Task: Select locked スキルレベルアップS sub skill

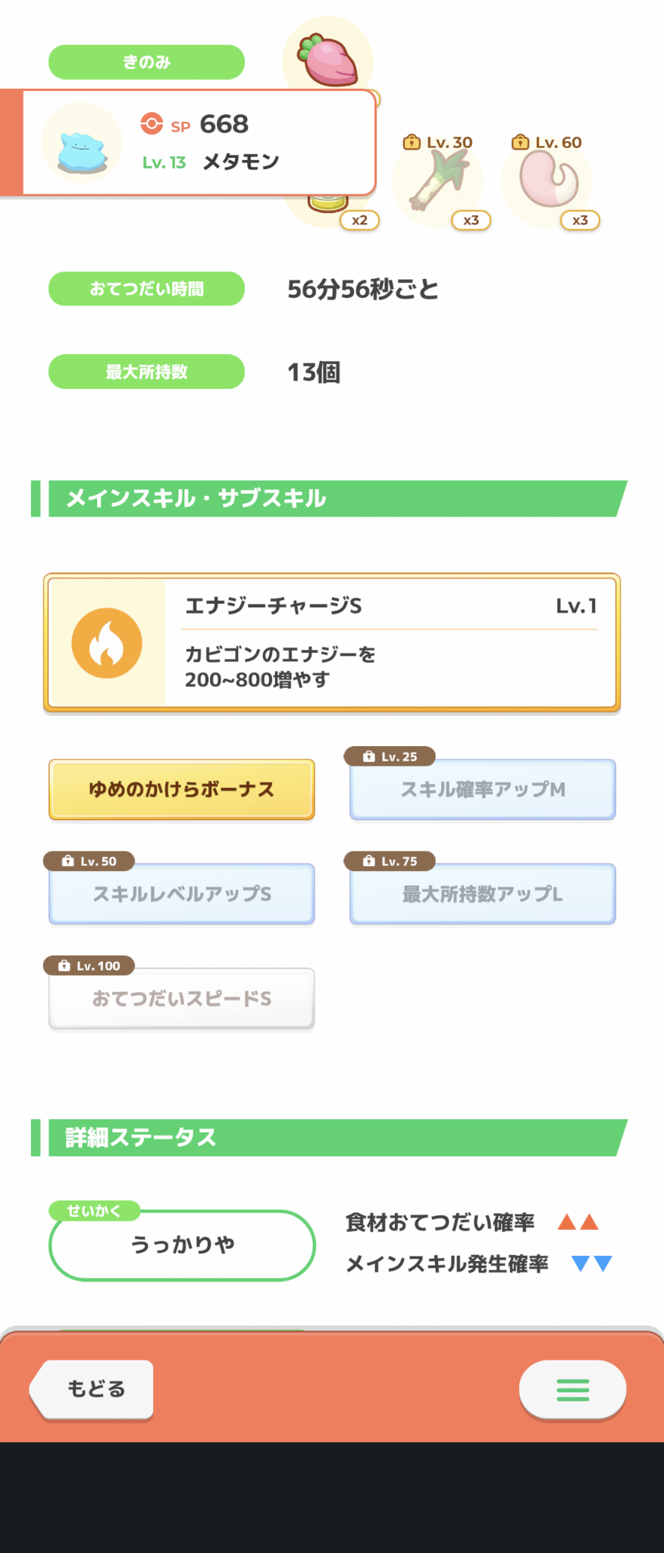Action: pos(182,894)
